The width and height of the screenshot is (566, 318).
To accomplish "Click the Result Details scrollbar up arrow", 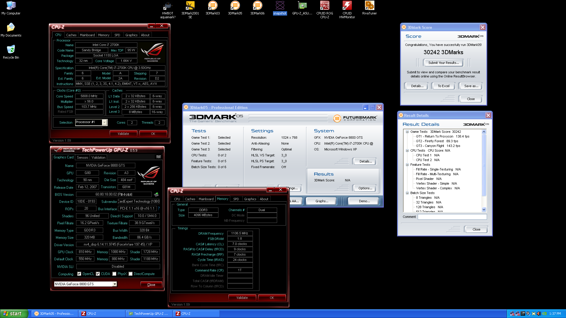I will (484, 132).
